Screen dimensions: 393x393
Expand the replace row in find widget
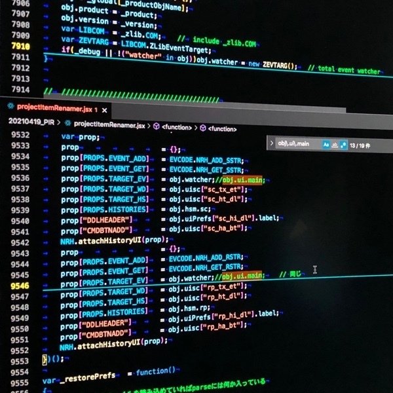tap(271, 143)
